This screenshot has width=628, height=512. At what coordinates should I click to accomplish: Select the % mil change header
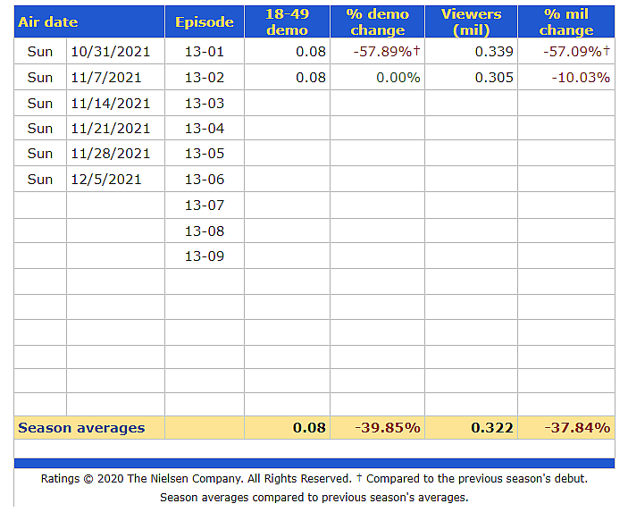pos(565,22)
